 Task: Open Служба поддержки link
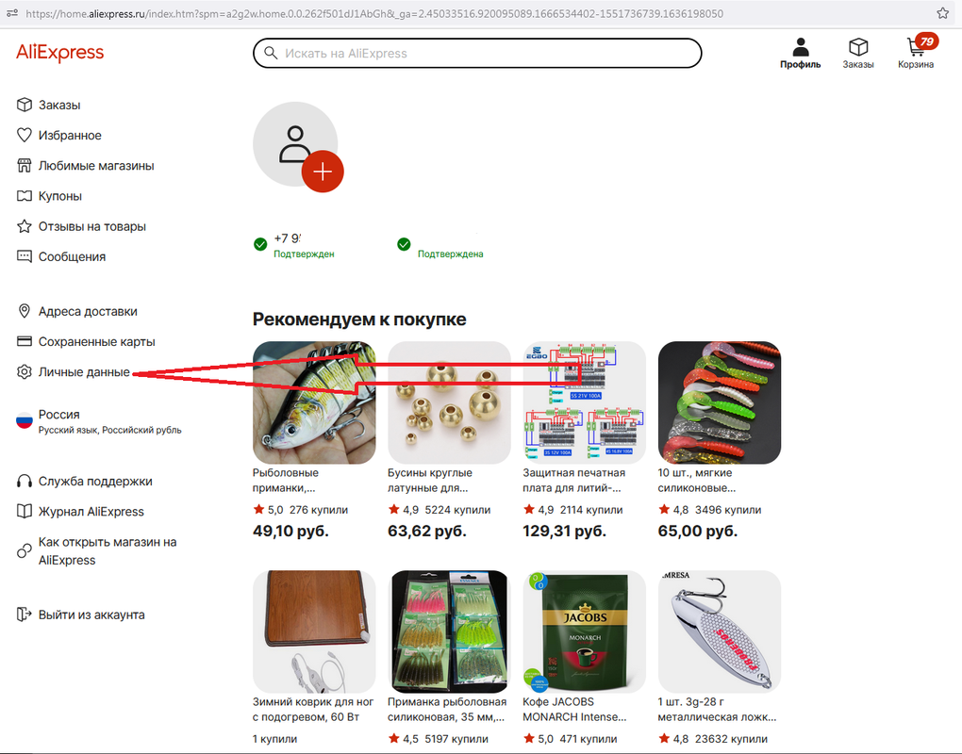[x=85, y=482]
